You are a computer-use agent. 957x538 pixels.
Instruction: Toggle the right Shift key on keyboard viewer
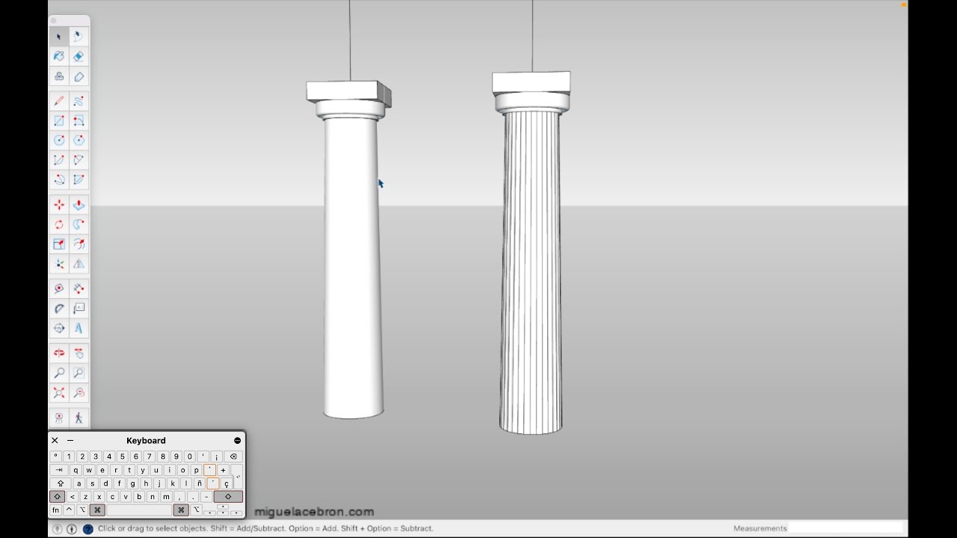click(228, 497)
